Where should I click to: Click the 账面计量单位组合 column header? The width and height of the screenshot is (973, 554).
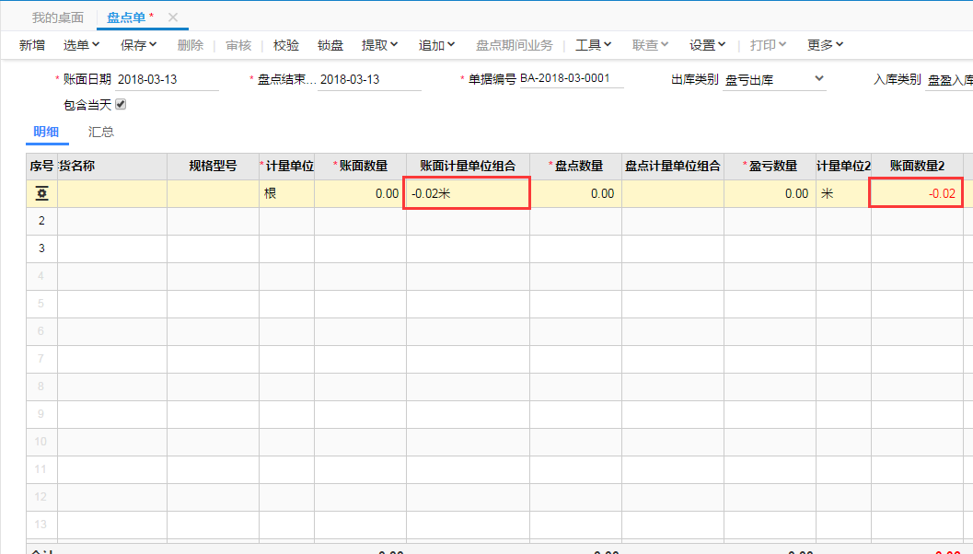coord(468,167)
